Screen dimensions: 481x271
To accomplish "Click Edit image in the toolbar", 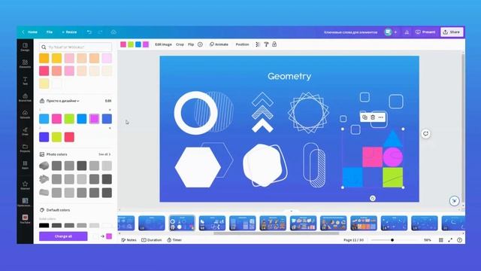I will tap(163, 44).
